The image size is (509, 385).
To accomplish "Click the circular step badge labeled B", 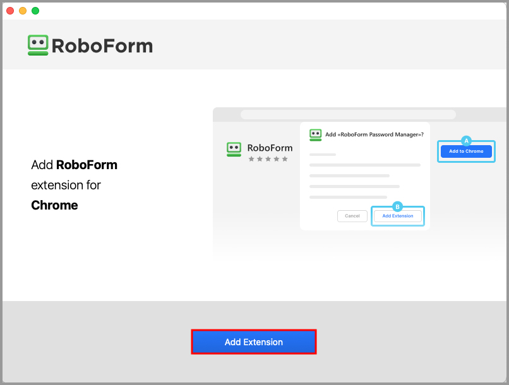I will pyautogui.click(x=397, y=206).
